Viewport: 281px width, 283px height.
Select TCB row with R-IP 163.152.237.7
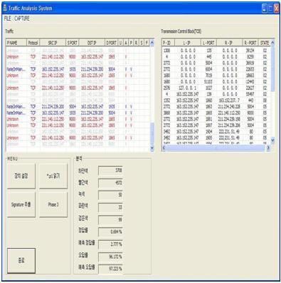point(216,101)
